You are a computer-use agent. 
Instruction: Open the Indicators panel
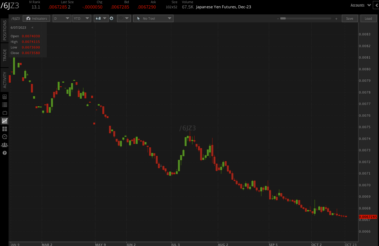(36, 18)
